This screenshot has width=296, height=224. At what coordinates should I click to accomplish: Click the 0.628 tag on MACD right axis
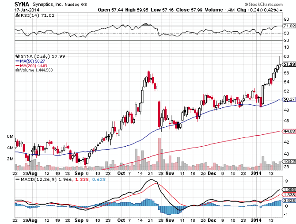289,201
